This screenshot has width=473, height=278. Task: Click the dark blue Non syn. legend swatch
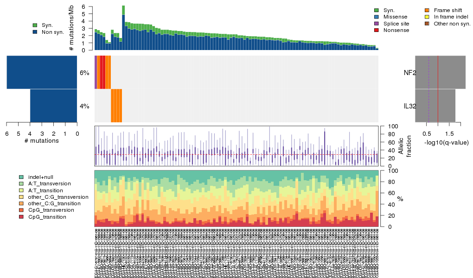35,32
